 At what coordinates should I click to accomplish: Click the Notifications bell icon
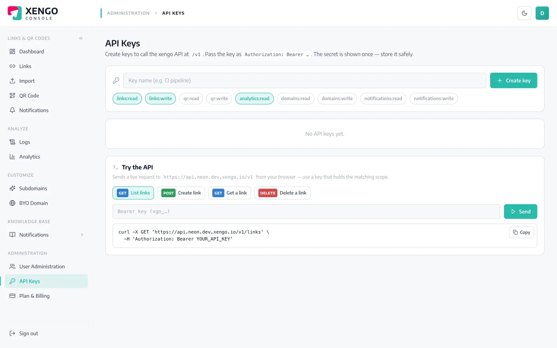(x=12, y=110)
